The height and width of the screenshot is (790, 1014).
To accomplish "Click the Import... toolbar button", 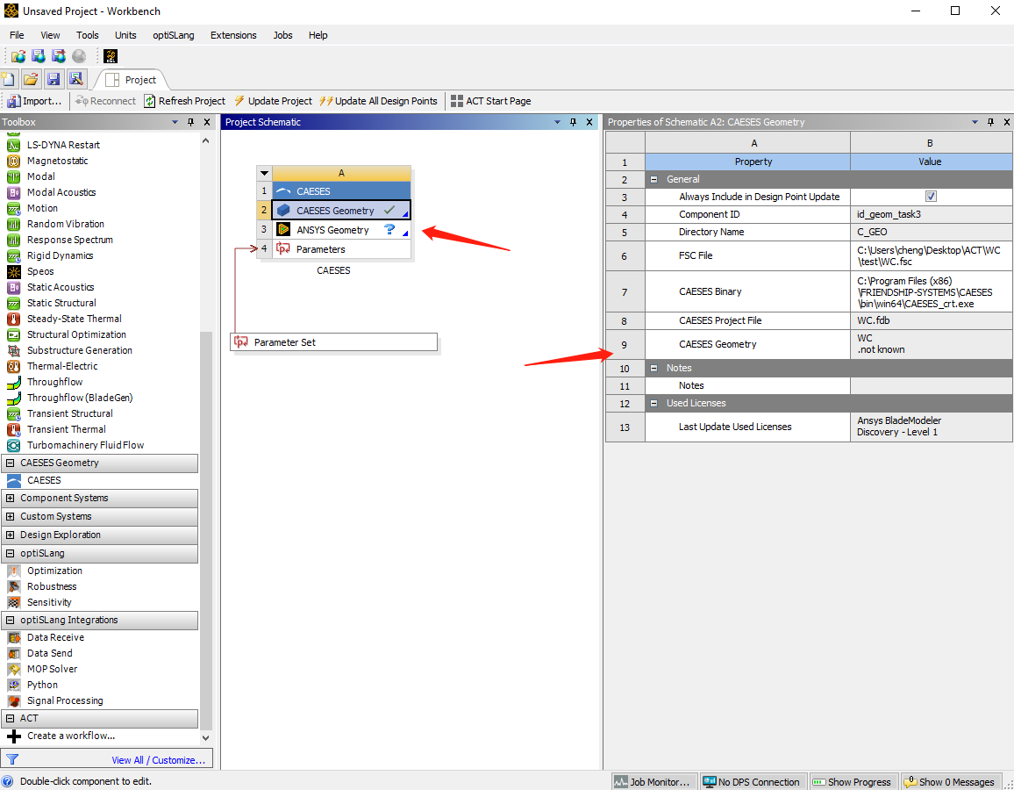I will [34, 101].
